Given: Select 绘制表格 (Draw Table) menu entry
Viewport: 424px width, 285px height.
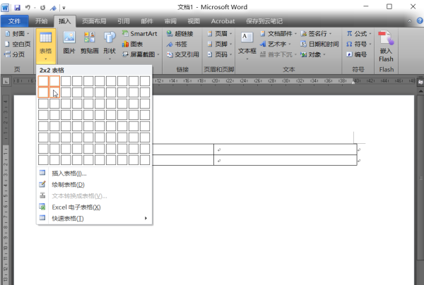Looking at the screenshot, I should [68, 185].
